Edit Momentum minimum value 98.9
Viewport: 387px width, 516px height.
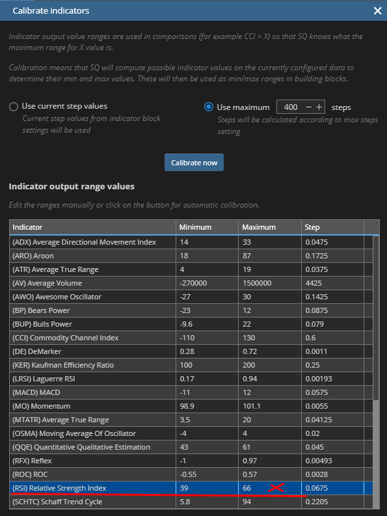207,406
